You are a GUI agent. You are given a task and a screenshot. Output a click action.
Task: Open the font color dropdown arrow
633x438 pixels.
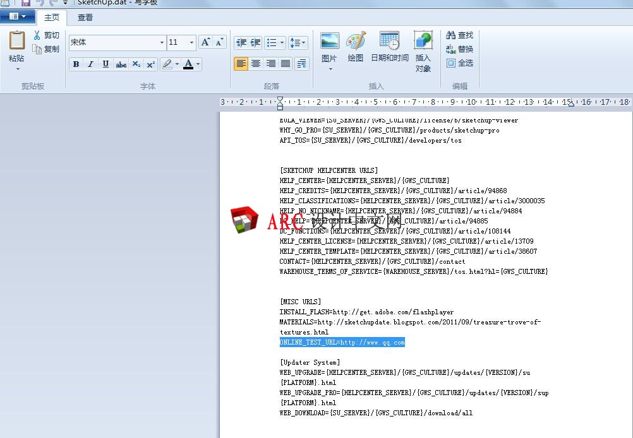click(x=198, y=64)
